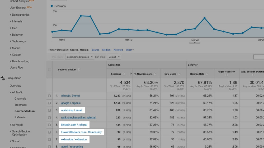Open the Sort Type Default dropdown

click(x=114, y=57)
